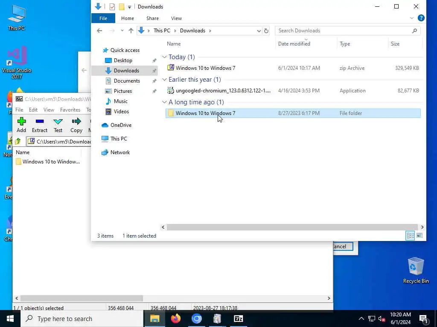Image resolution: width=437 pixels, height=327 pixels.
Task: Sort by Date modified column
Action: coord(294,44)
